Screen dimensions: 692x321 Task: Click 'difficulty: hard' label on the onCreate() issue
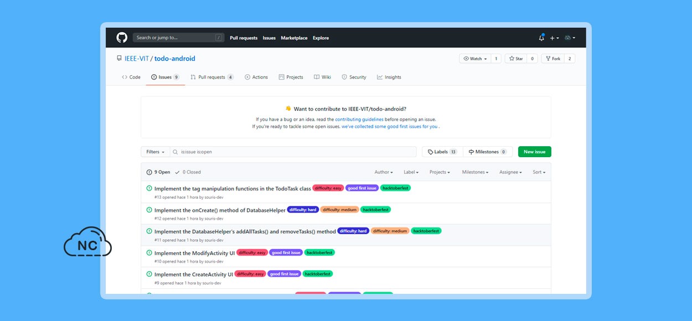coord(303,210)
